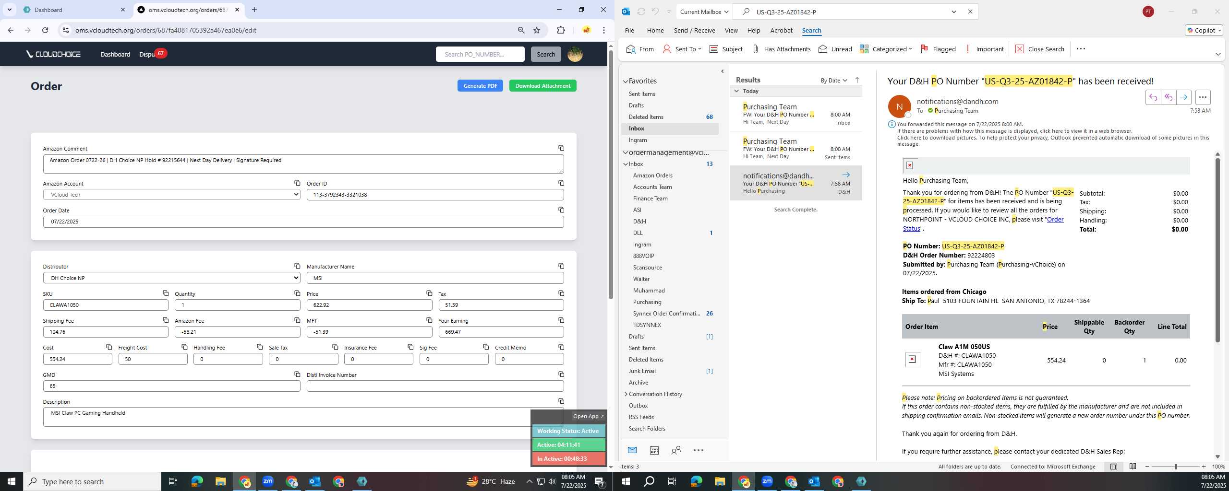Open the Copilot button in Outlook
Image resolution: width=1229 pixels, height=491 pixels.
coord(1204,30)
